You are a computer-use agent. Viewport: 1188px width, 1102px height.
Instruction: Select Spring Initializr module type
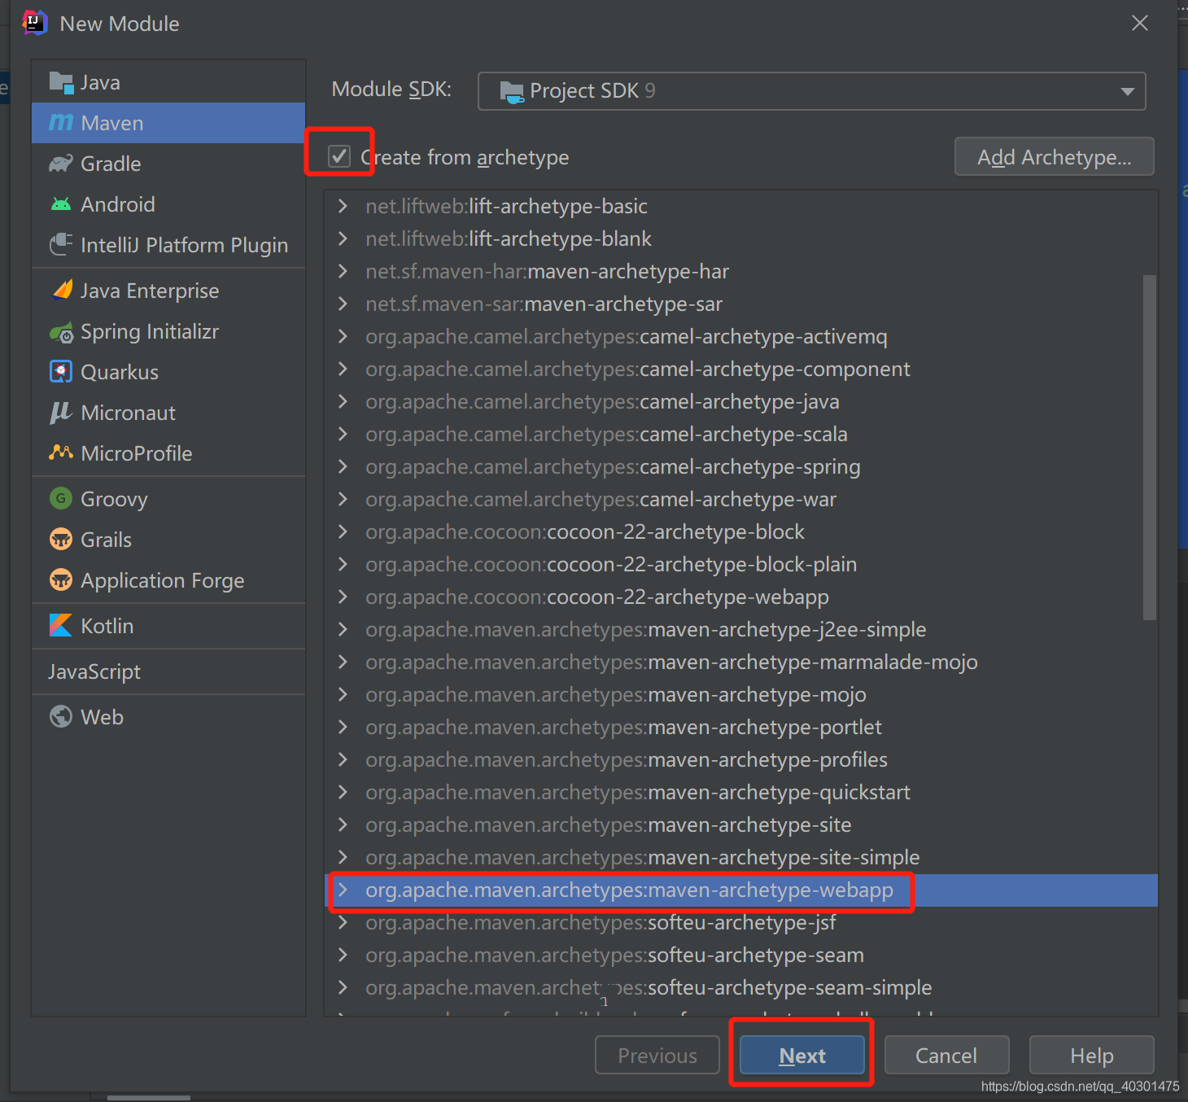tap(168, 331)
